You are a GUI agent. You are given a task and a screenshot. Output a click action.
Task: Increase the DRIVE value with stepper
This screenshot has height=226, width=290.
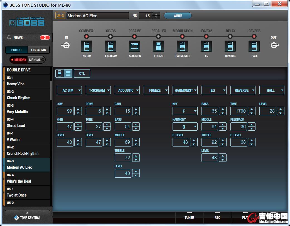pos(107,109)
